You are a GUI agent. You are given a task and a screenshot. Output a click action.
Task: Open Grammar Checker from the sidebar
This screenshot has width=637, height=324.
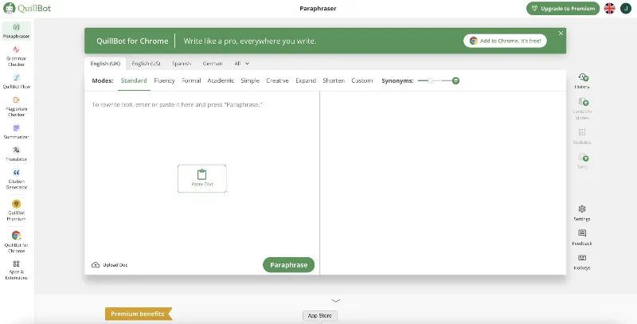16,56
